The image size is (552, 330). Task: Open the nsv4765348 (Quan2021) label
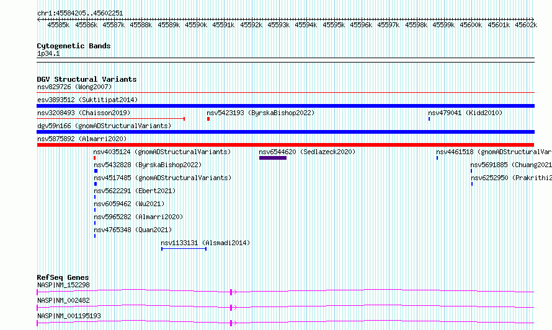click(133, 230)
